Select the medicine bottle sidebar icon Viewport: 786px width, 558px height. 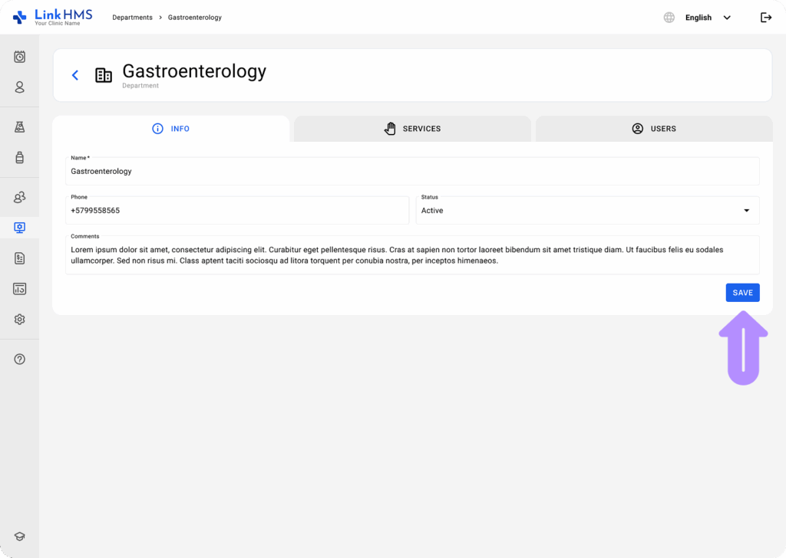tap(20, 158)
